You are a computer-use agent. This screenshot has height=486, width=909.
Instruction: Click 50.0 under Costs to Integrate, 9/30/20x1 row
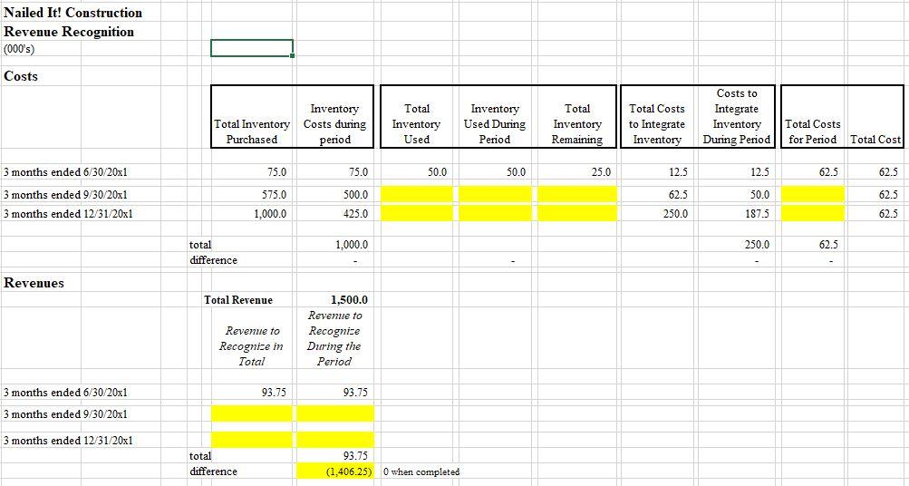(759, 195)
